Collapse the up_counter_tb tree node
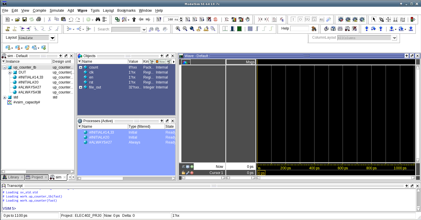Viewport: 421px width, 220px height. pyautogui.click(x=5, y=67)
